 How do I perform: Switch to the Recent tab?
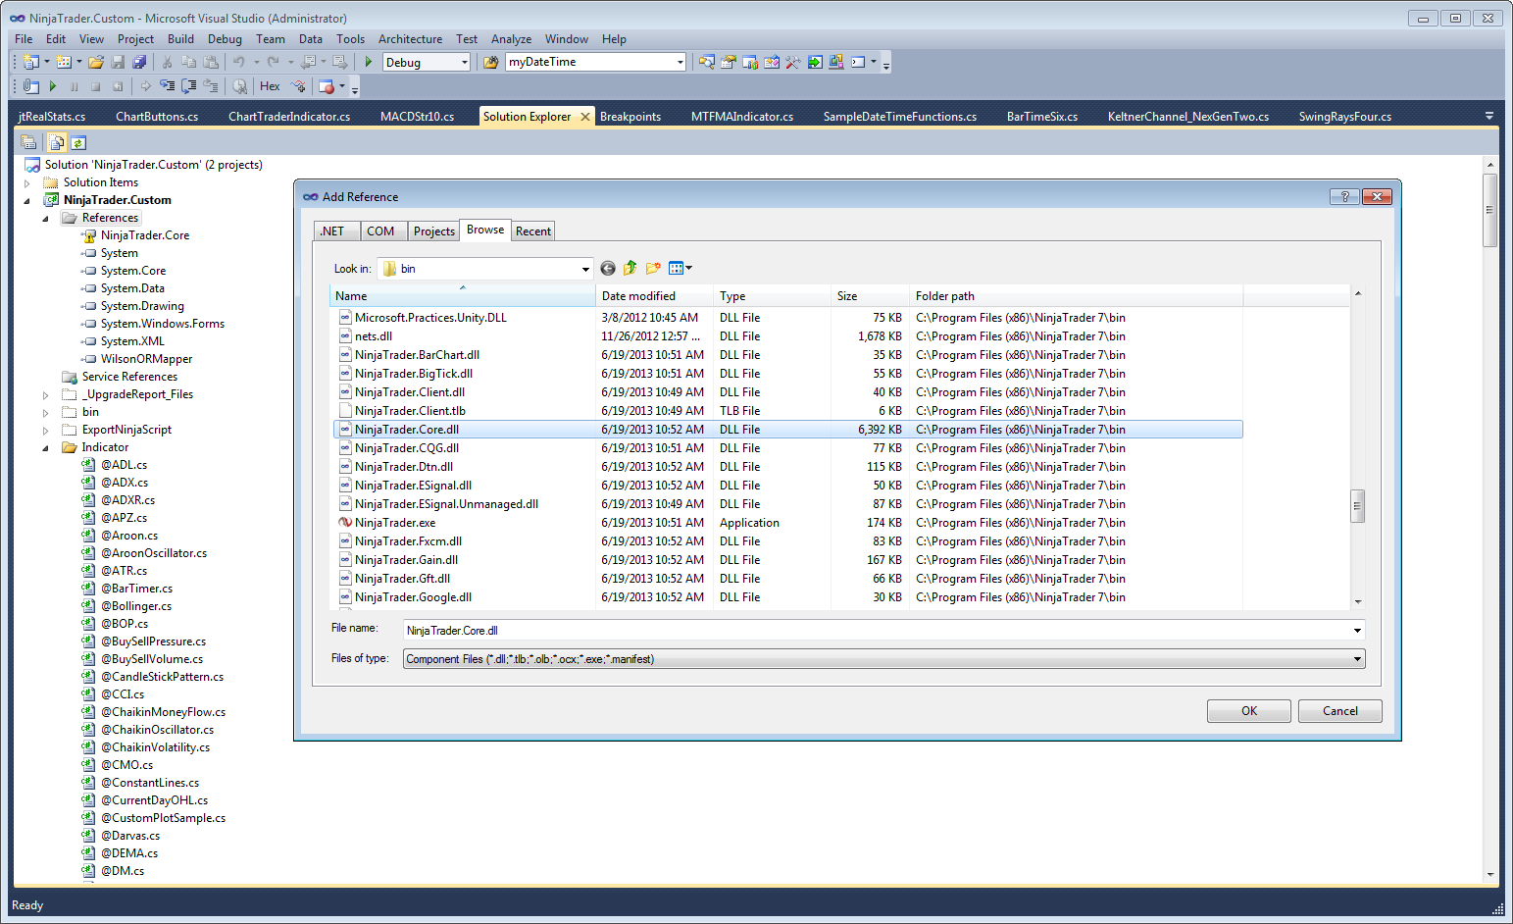533,231
